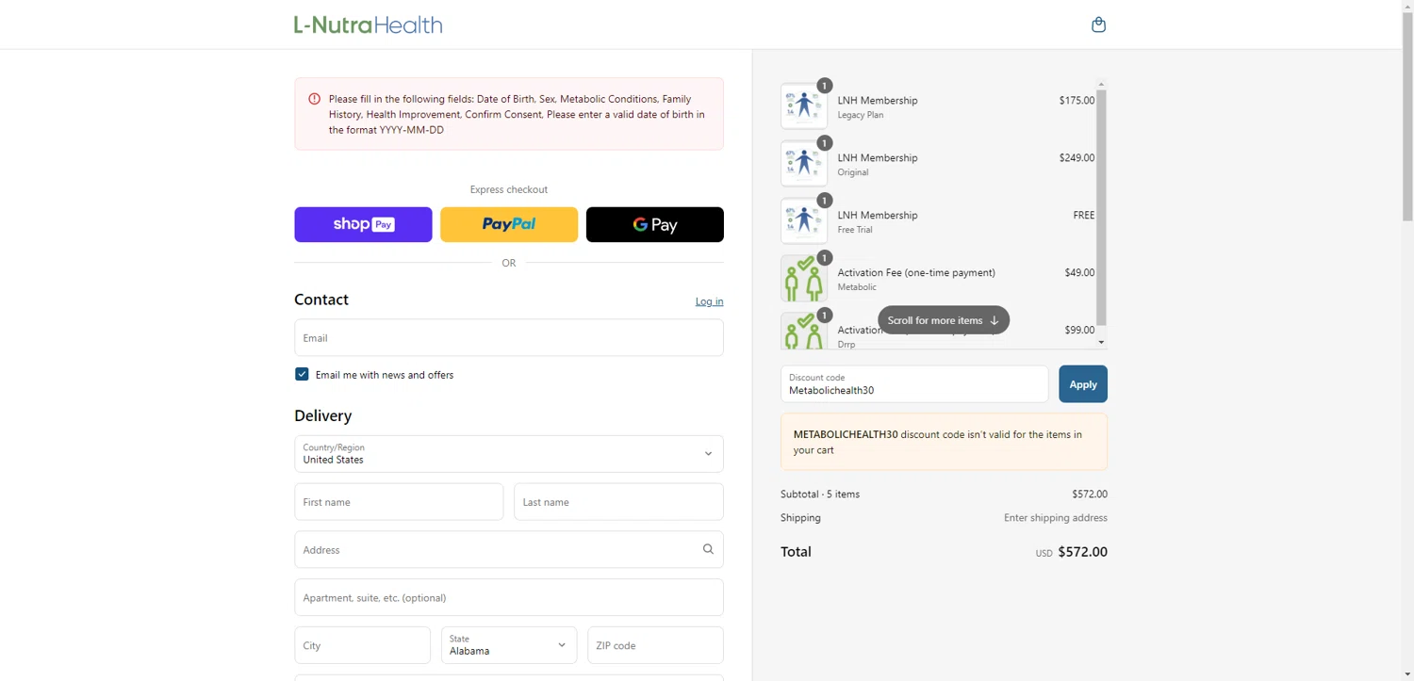The width and height of the screenshot is (1414, 681).
Task: Focus the ZIP code field
Action: click(655, 645)
